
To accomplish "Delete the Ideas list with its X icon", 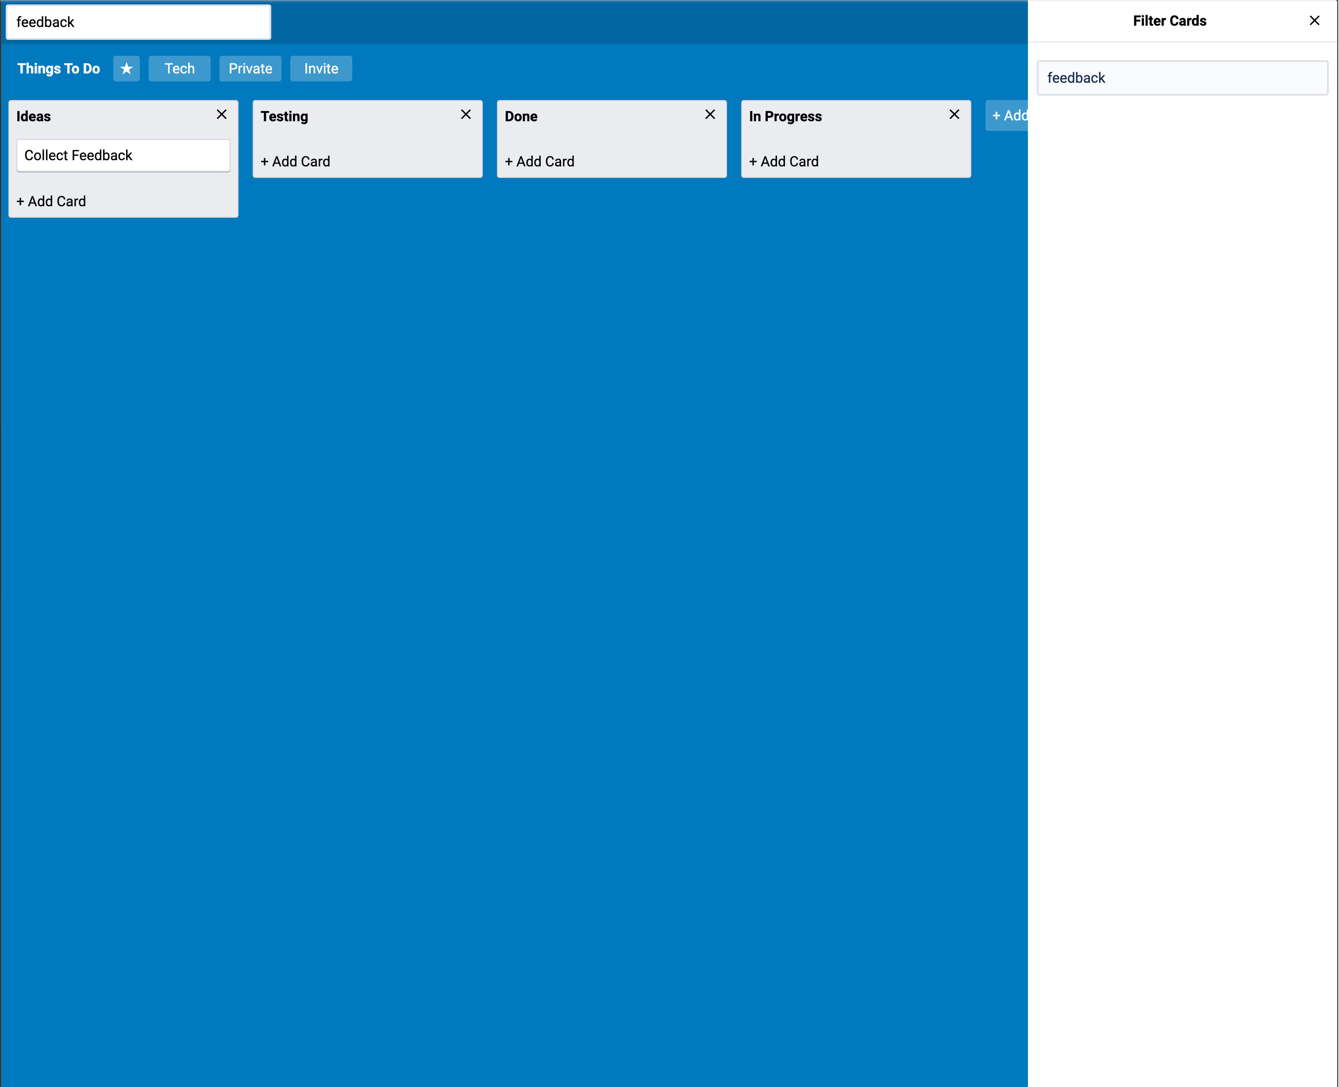I will 222,115.
